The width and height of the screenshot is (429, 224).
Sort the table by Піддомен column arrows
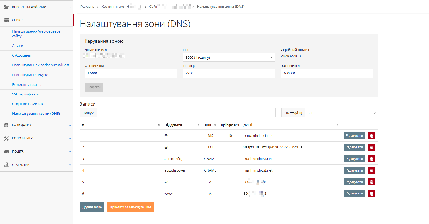[x=198, y=125]
